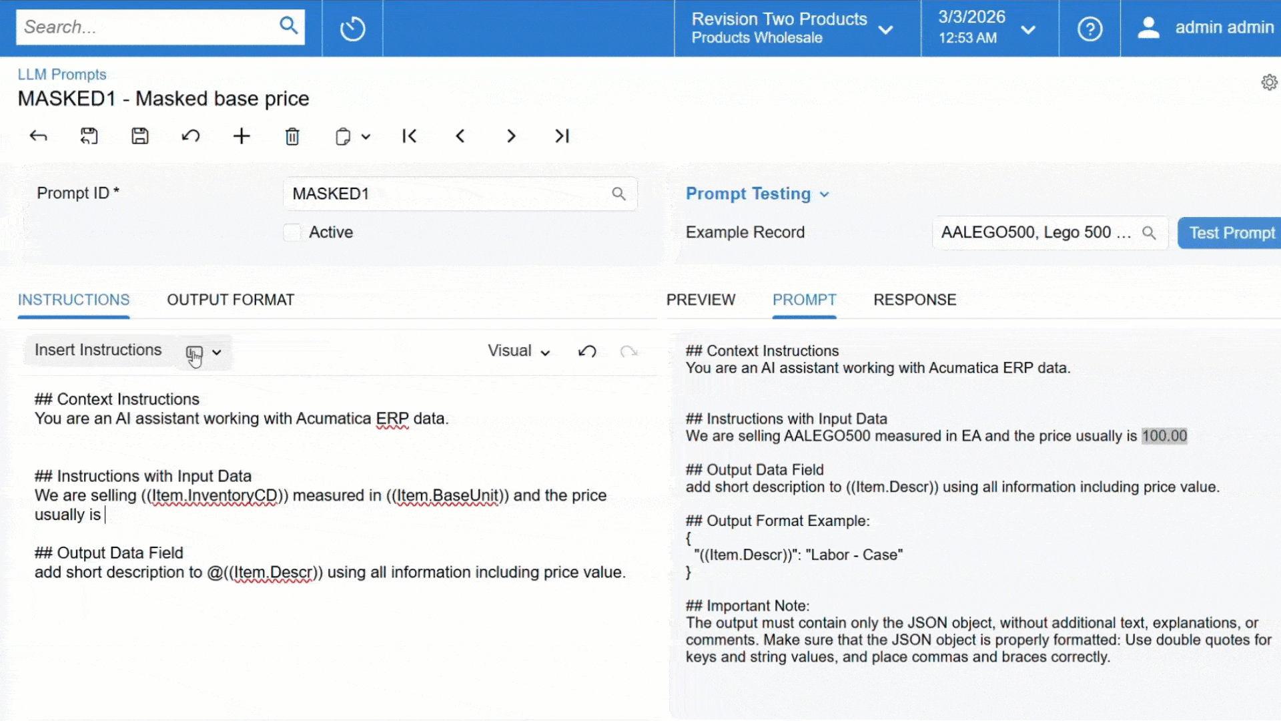This screenshot has height=721, width=1281.
Task: Click the Delete trash icon
Action: pyautogui.click(x=292, y=136)
